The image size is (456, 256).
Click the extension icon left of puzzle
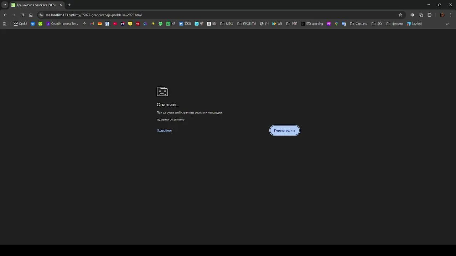[x=421, y=15]
